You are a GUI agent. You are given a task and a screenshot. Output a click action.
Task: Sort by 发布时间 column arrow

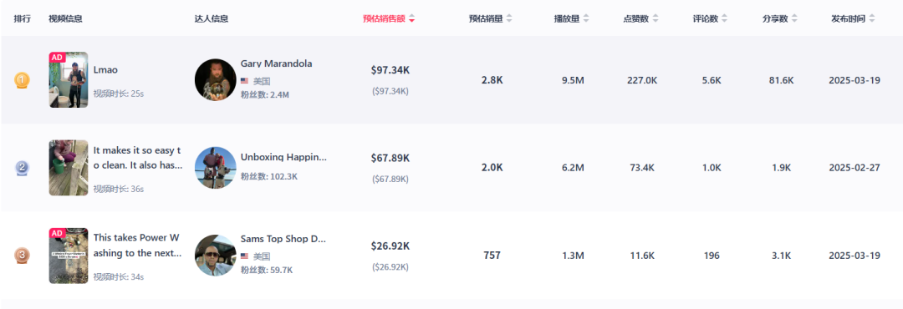[872, 19]
